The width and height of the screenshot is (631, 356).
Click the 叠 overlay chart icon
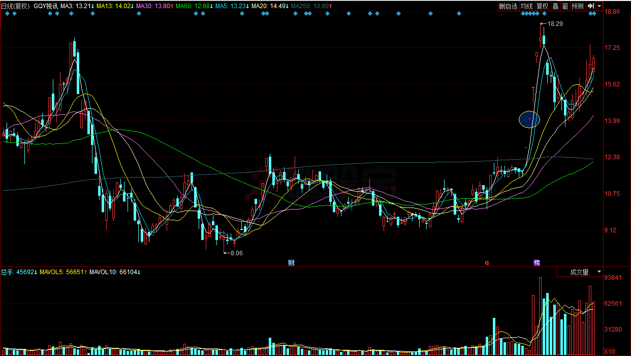point(555,6)
